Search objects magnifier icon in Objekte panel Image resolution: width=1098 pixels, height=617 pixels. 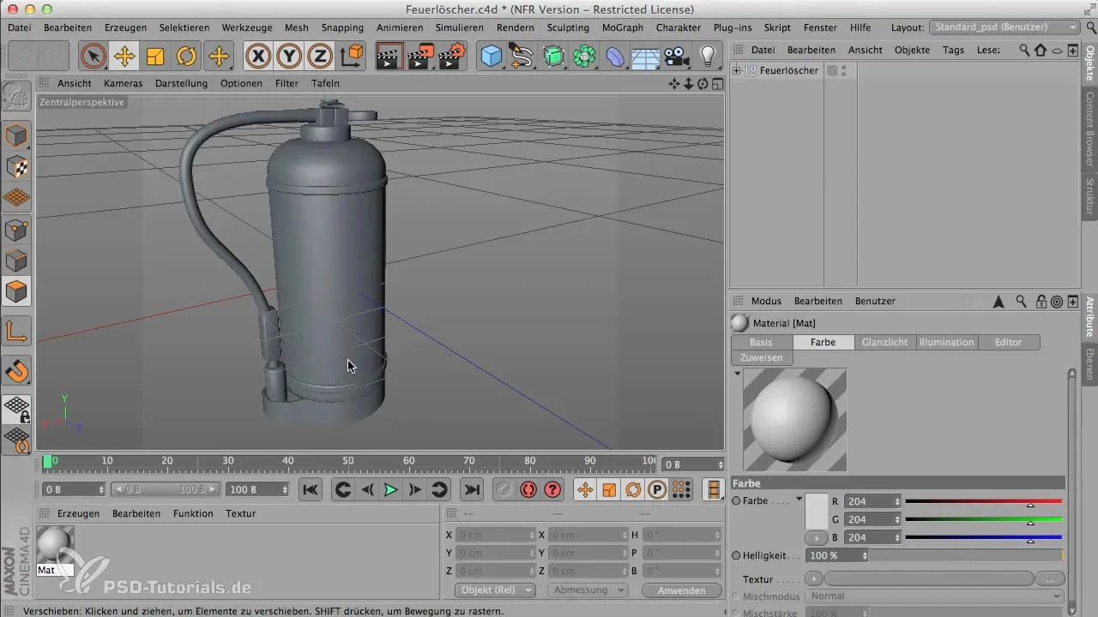click(x=1024, y=51)
